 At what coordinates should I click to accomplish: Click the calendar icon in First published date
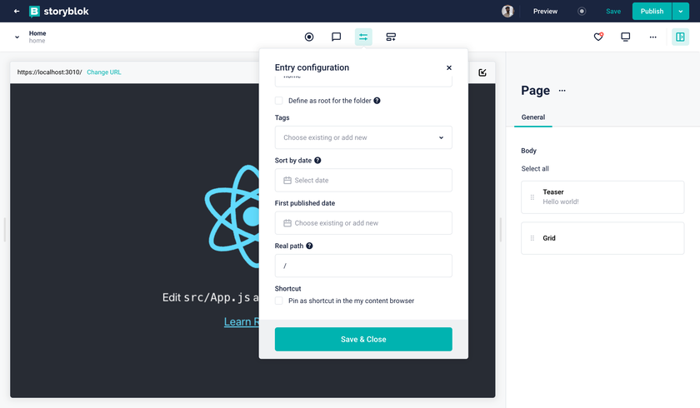(x=287, y=223)
